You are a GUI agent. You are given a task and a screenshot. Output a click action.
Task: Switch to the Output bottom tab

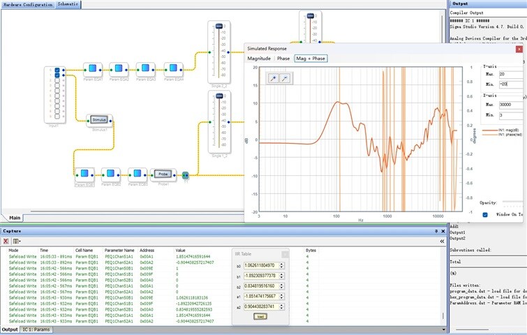pos(10,329)
